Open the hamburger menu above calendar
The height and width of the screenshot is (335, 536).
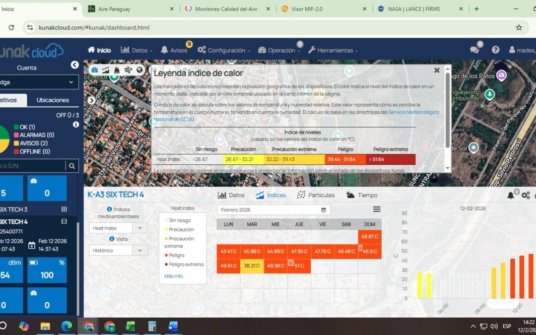[377, 209]
